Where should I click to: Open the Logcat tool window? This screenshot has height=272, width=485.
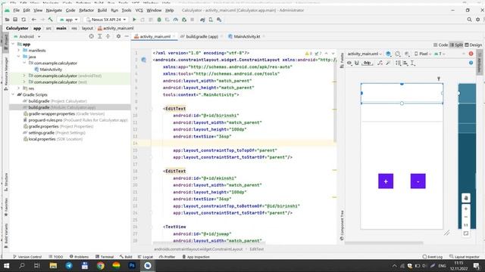coord(145,257)
